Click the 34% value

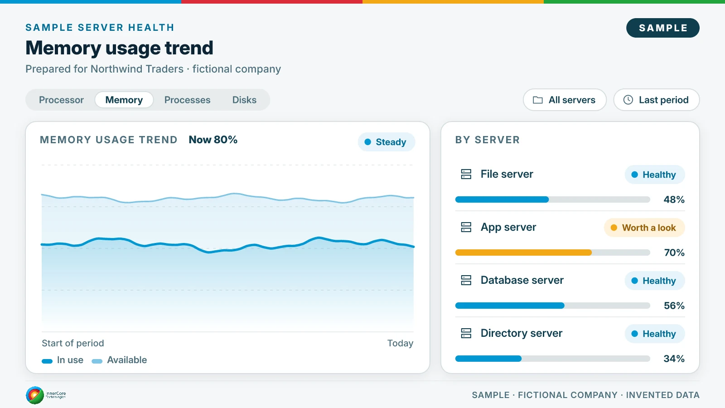click(x=674, y=359)
